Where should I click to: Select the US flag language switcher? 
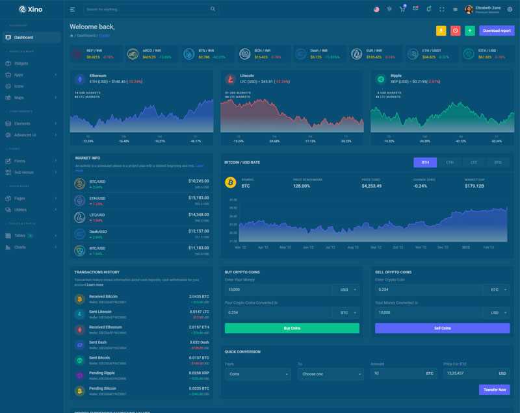point(376,10)
